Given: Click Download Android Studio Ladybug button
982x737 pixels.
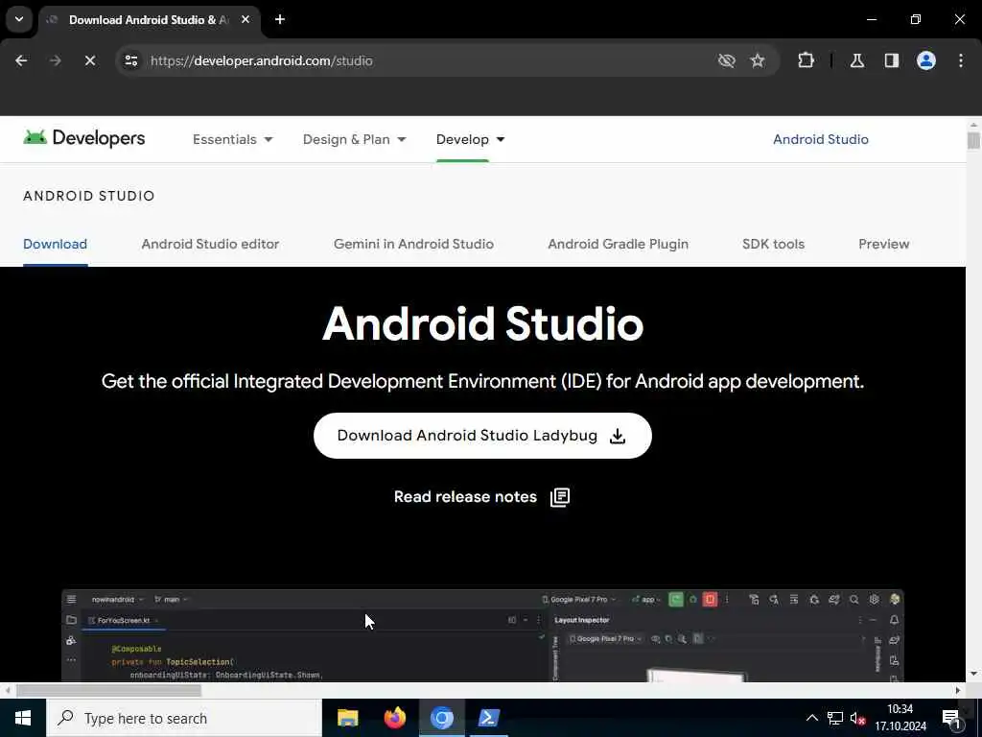Looking at the screenshot, I should 482,436.
